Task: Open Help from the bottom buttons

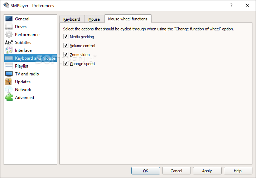Action: (238, 170)
